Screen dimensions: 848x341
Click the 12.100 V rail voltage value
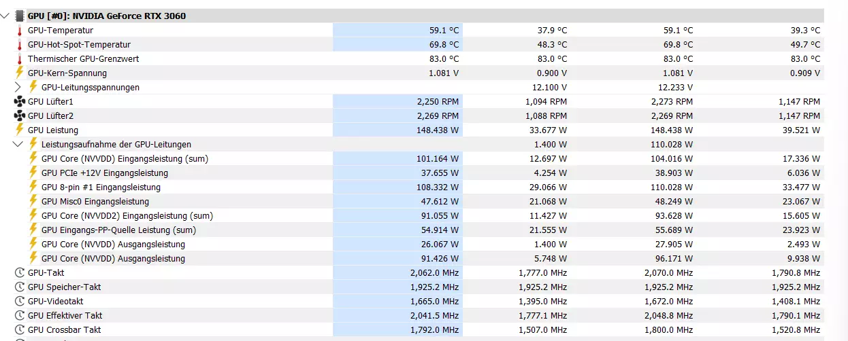(x=550, y=87)
